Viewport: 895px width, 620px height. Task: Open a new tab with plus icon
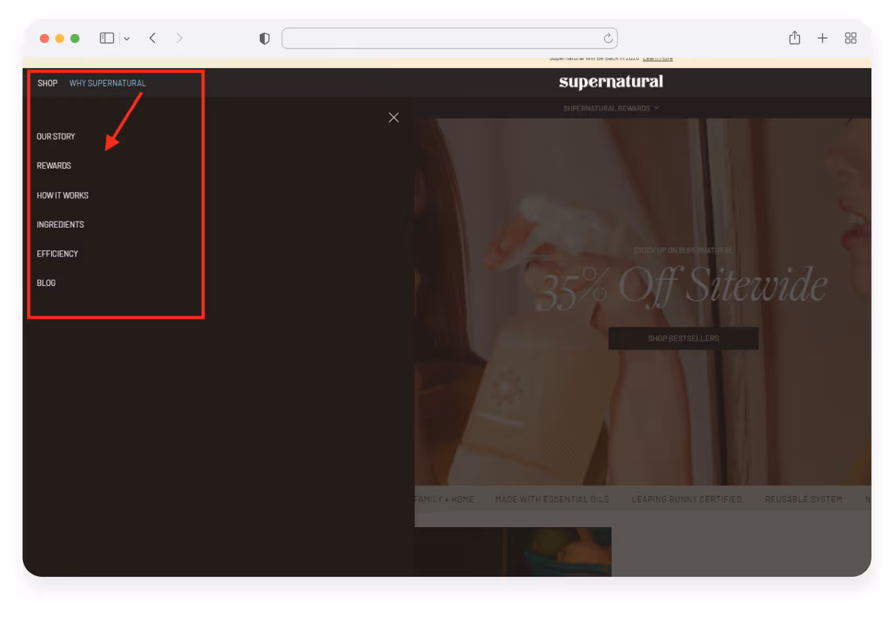tap(822, 38)
